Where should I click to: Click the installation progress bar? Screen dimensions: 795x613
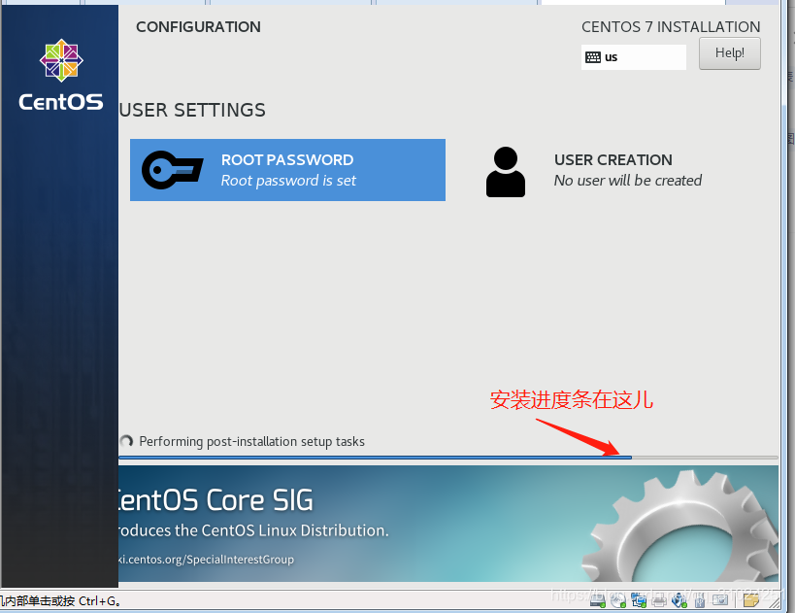(x=448, y=458)
